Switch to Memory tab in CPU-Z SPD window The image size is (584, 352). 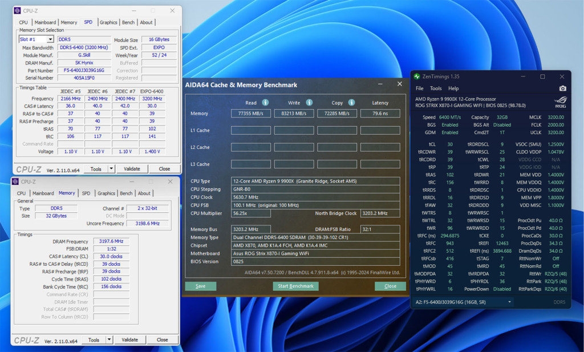coord(69,22)
